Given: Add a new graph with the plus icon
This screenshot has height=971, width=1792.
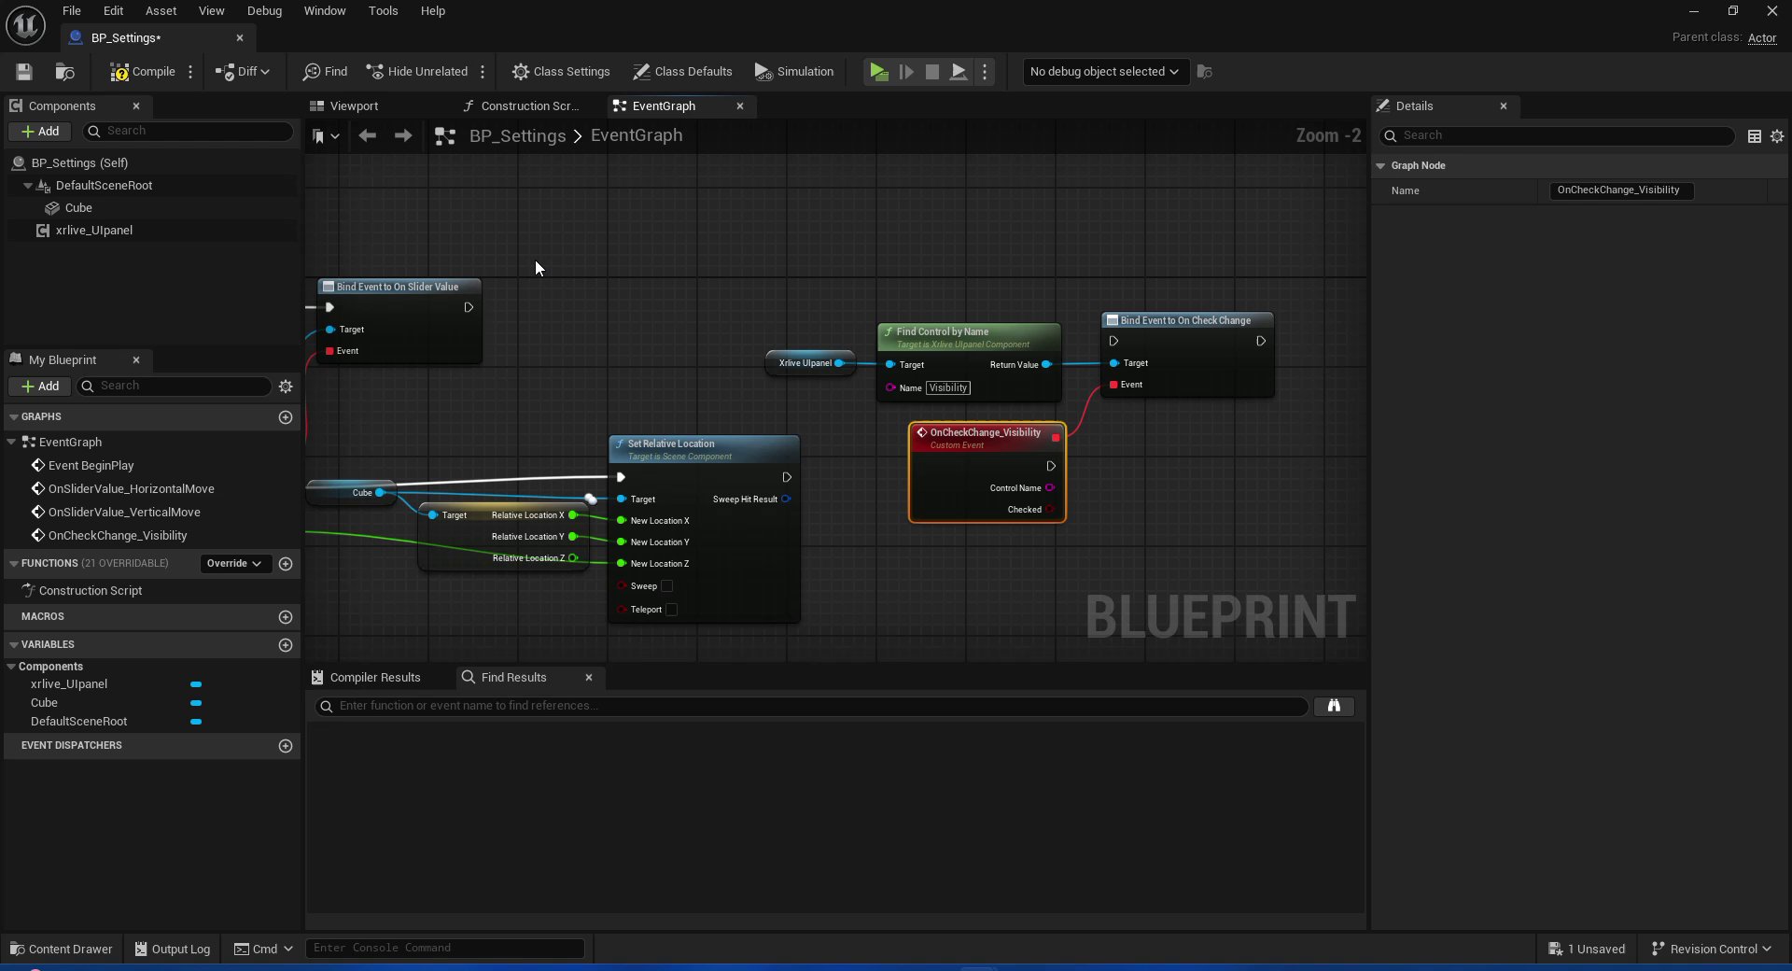Looking at the screenshot, I should pyautogui.click(x=286, y=417).
